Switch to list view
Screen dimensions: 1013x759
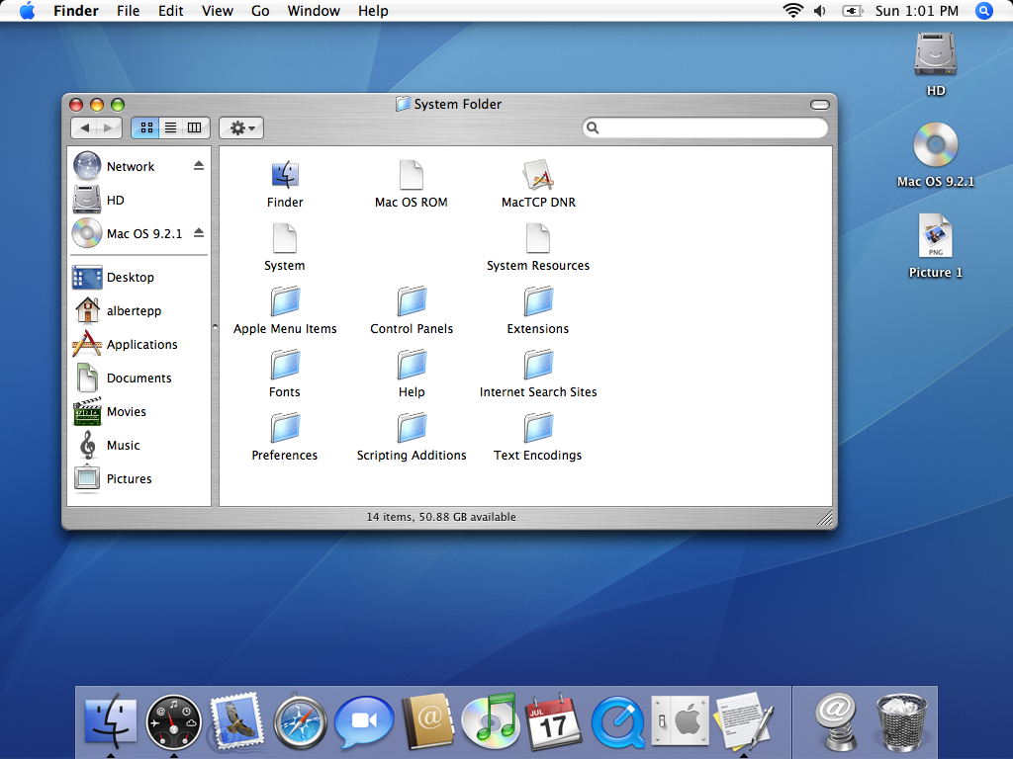pyautogui.click(x=170, y=127)
